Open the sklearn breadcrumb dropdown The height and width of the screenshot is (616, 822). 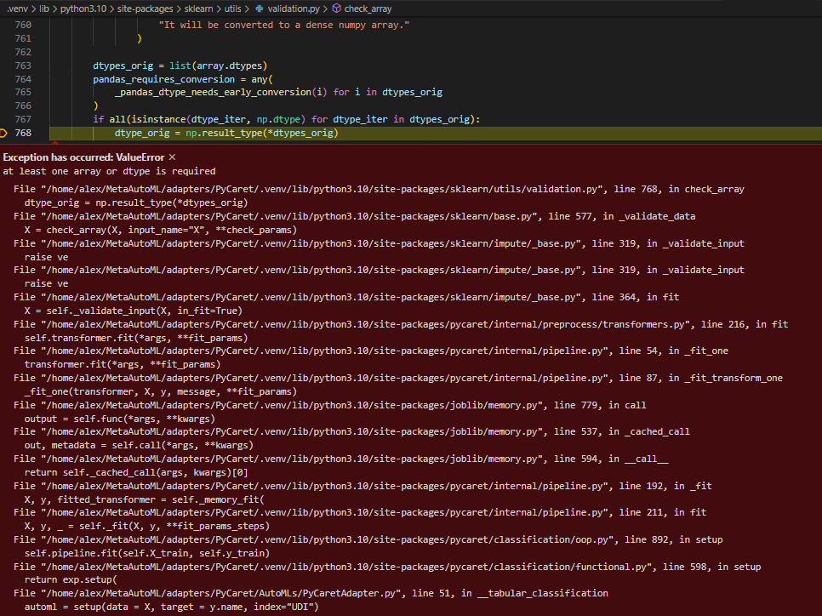pos(197,9)
